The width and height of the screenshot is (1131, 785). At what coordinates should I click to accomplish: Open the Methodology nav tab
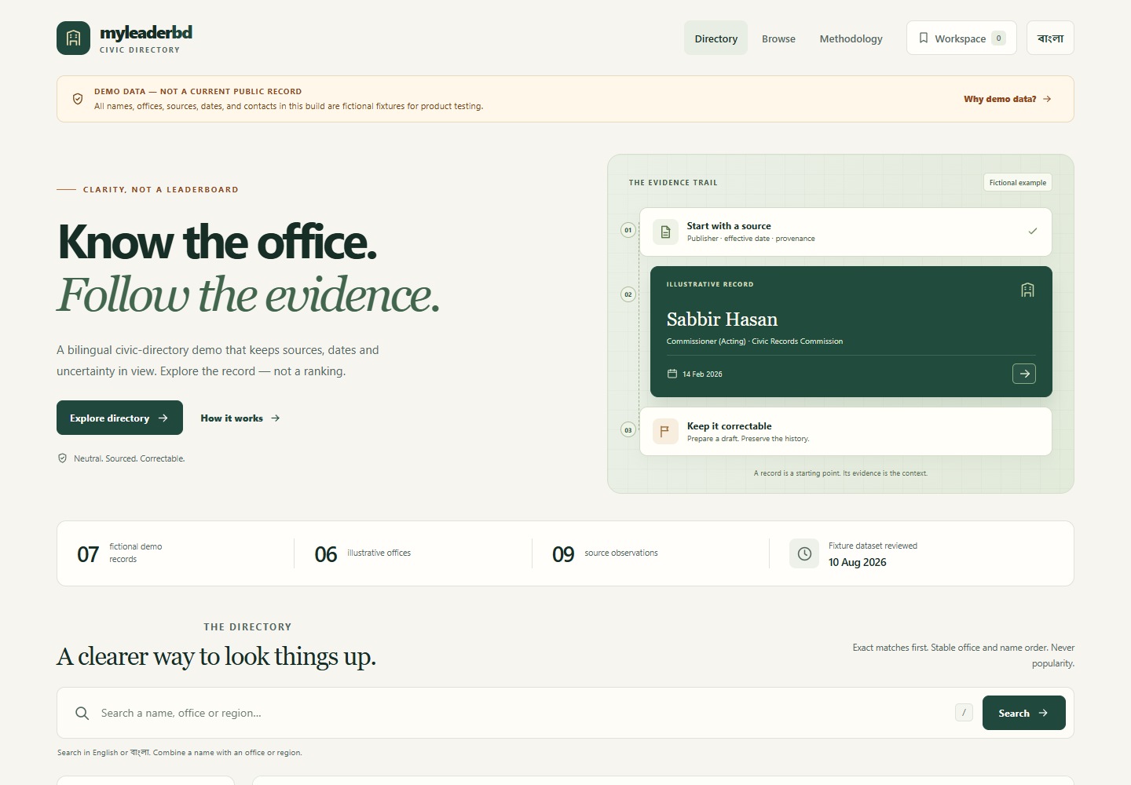851,38
